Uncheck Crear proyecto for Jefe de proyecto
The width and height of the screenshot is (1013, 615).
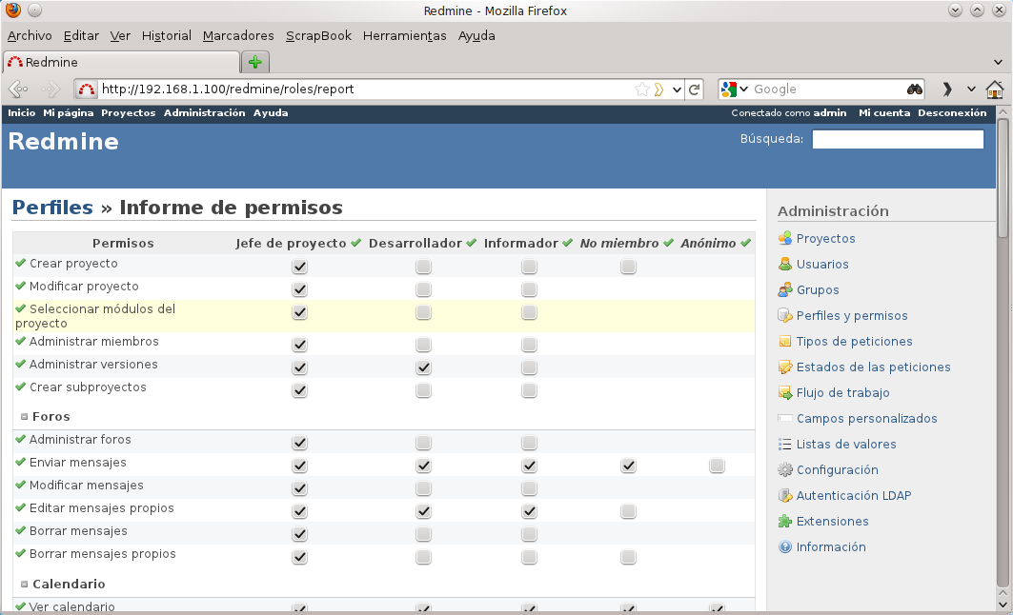click(x=299, y=267)
